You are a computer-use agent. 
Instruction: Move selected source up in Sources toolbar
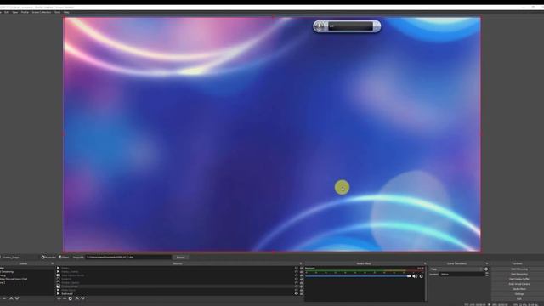tap(77, 298)
